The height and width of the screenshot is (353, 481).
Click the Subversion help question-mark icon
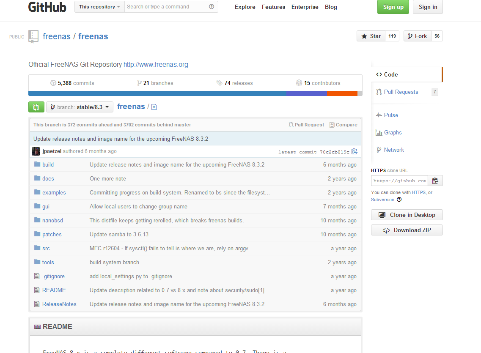tap(399, 200)
